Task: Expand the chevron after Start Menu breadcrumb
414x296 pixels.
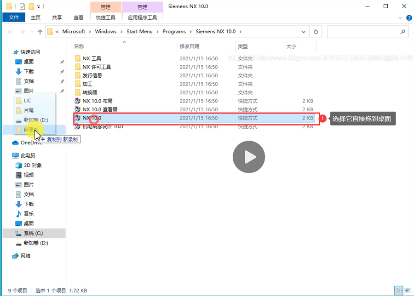Action: [x=158, y=32]
